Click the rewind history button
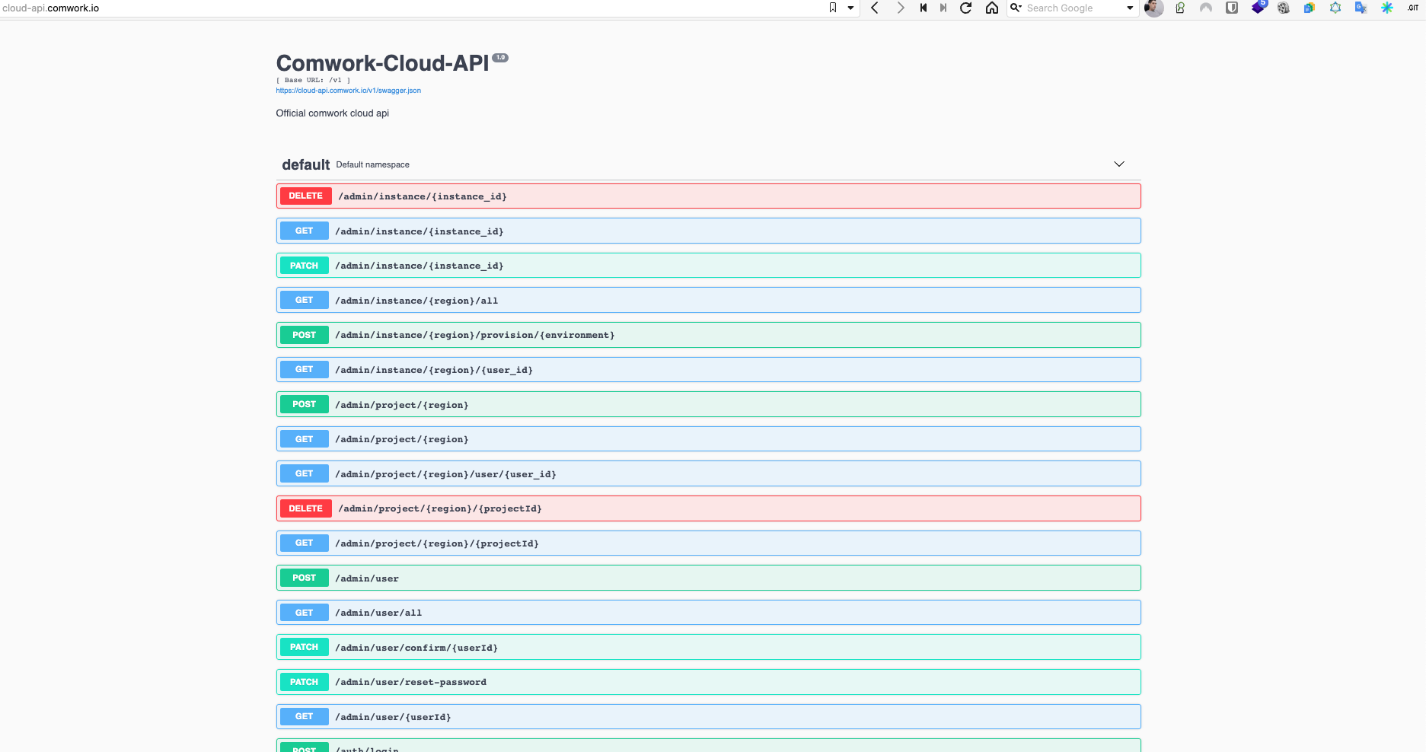This screenshot has width=1426, height=752. coord(924,8)
